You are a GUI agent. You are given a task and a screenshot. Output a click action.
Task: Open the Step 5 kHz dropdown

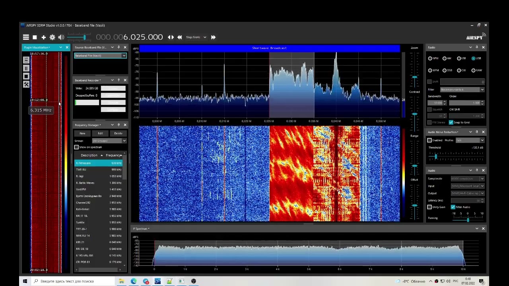point(196,37)
